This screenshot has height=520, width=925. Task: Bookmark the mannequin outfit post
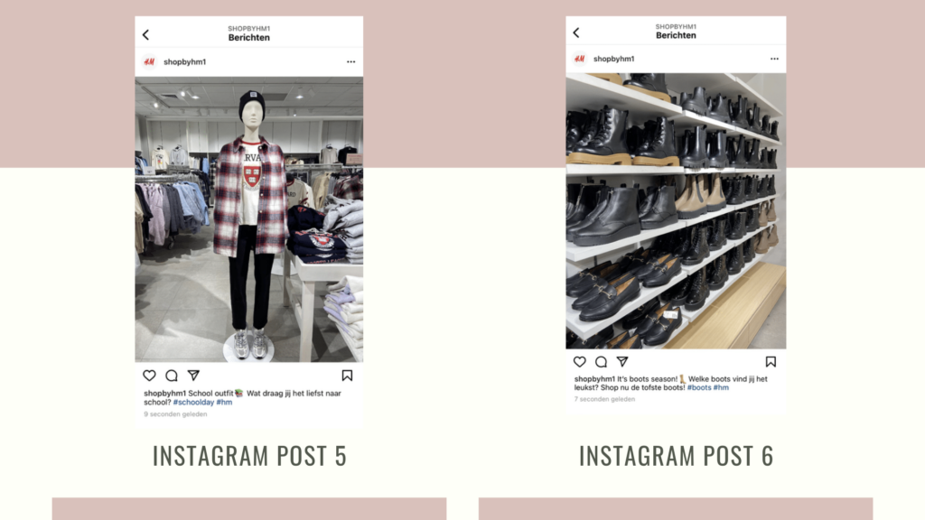[347, 376]
